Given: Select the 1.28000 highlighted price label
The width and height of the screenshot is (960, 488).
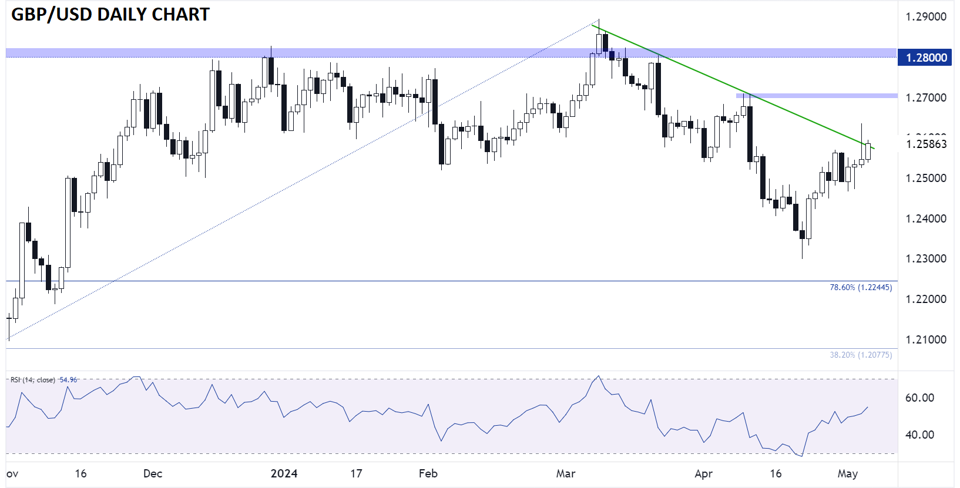Looking at the screenshot, I should [925, 58].
